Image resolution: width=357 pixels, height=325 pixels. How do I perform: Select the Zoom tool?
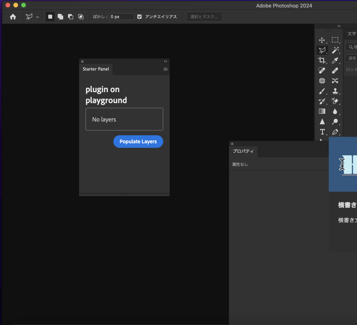pos(335,122)
